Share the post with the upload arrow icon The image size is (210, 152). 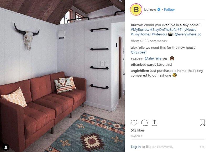point(154,123)
